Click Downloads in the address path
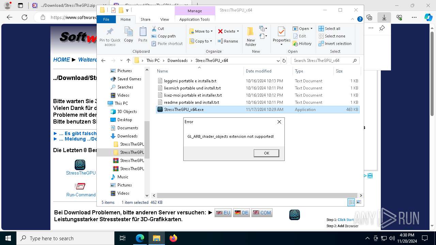The height and width of the screenshot is (245, 436). coord(177,61)
